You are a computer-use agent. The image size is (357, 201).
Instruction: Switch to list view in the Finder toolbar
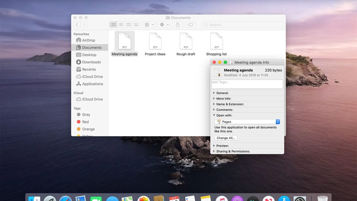(x=121, y=24)
